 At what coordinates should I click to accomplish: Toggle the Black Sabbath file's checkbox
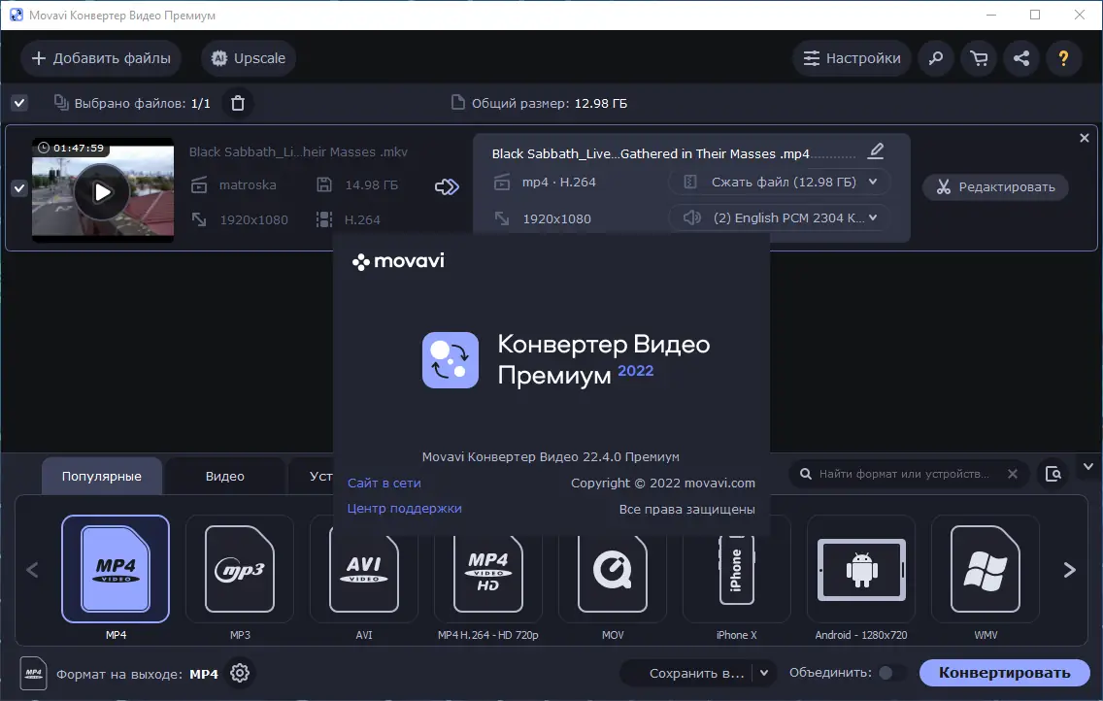tap(19, 188)
